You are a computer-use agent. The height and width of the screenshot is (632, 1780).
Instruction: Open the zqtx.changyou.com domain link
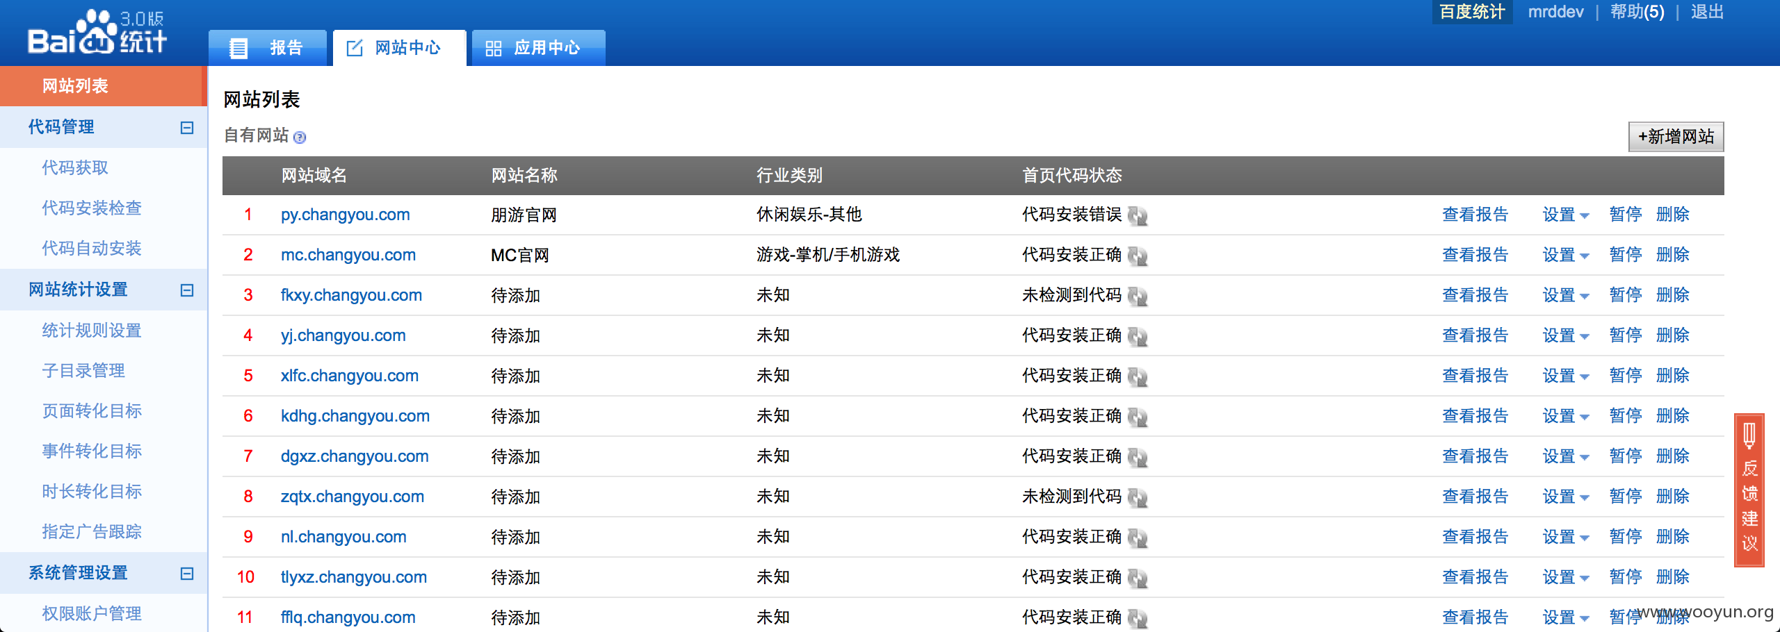[353, 497]
